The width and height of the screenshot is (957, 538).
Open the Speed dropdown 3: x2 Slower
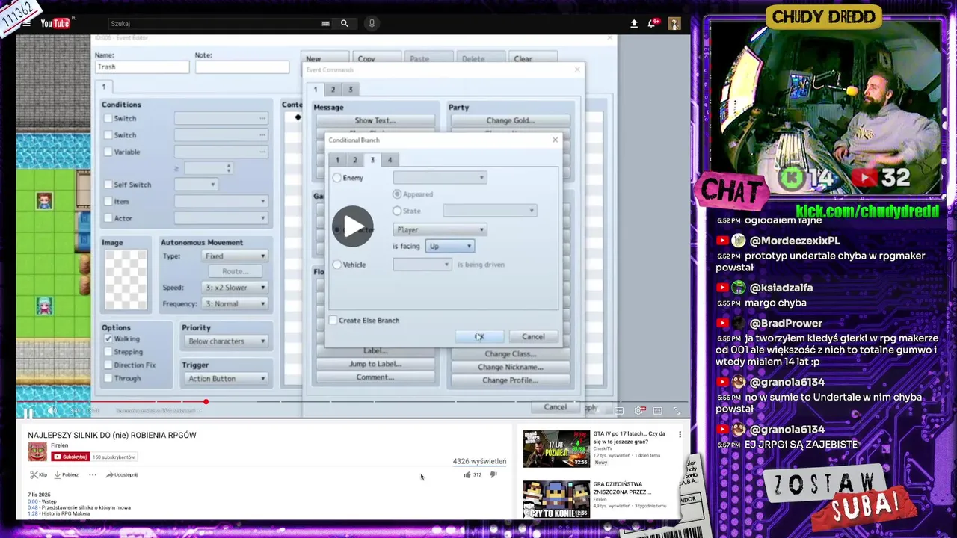[x=236, y=288]
